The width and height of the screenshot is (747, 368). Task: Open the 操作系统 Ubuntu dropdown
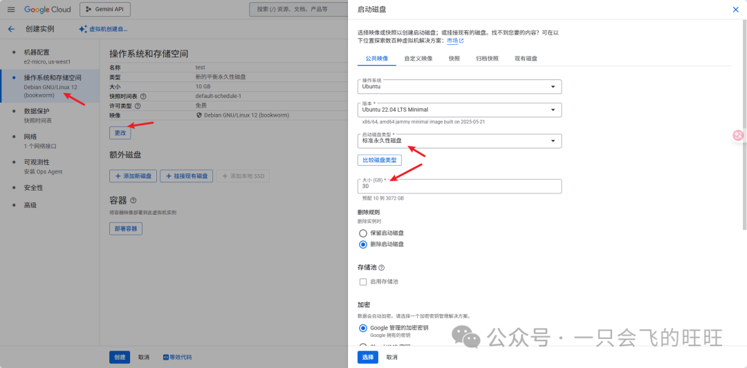tap(459, 86)
